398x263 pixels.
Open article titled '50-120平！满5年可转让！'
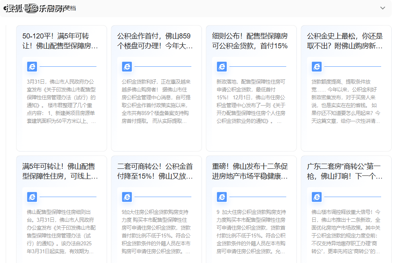(x=61, y=41)
